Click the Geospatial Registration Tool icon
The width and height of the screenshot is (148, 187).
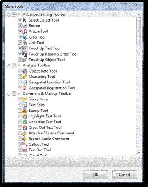pyautogui.click(x=25, y=88)
